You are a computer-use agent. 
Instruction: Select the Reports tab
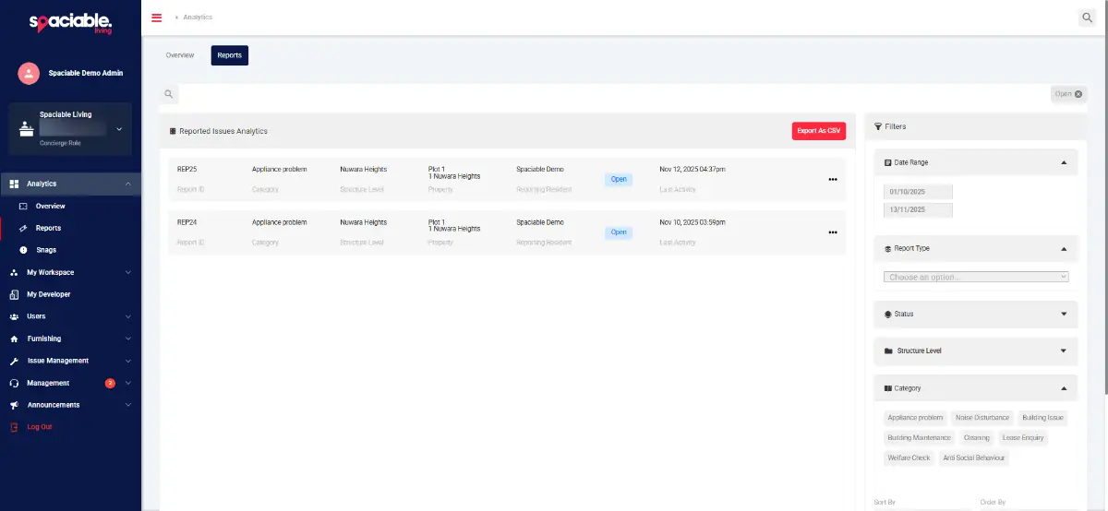click(x=230, y=55)
